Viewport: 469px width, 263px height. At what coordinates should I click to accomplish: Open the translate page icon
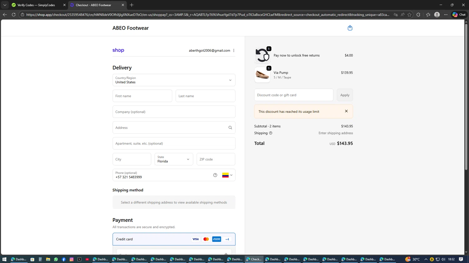396,15
